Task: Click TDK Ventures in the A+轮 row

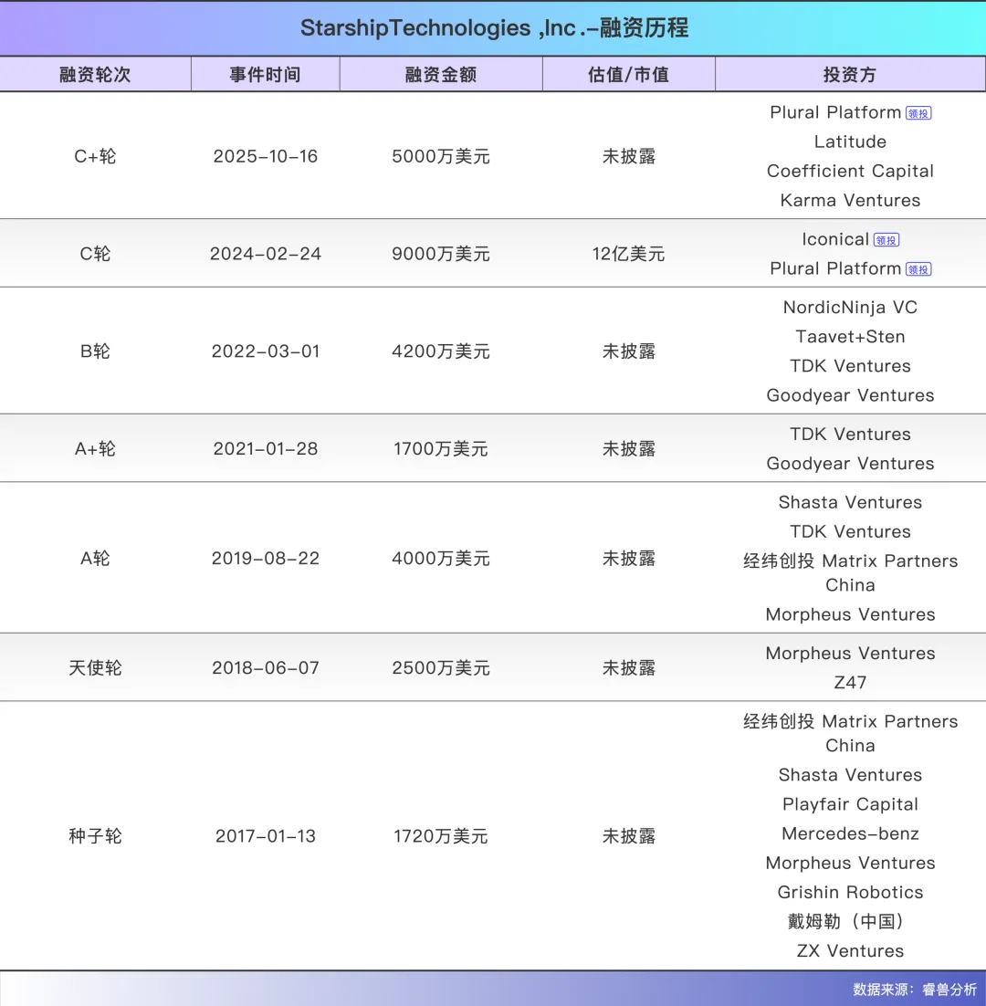Action: [850, 434]
